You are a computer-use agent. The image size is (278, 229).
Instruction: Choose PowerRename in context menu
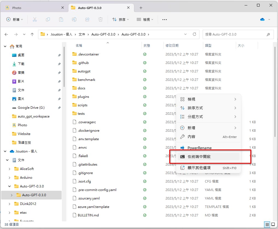pyautogui.click(x=208, y=148)
